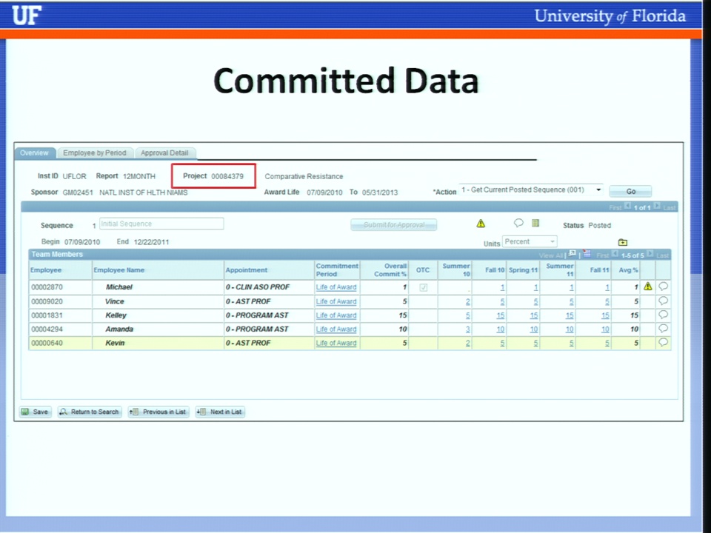This screenshot has width=711, height=533.
Task: Click the grid download icon in Team Members header
Action: (x=587, y=253)
